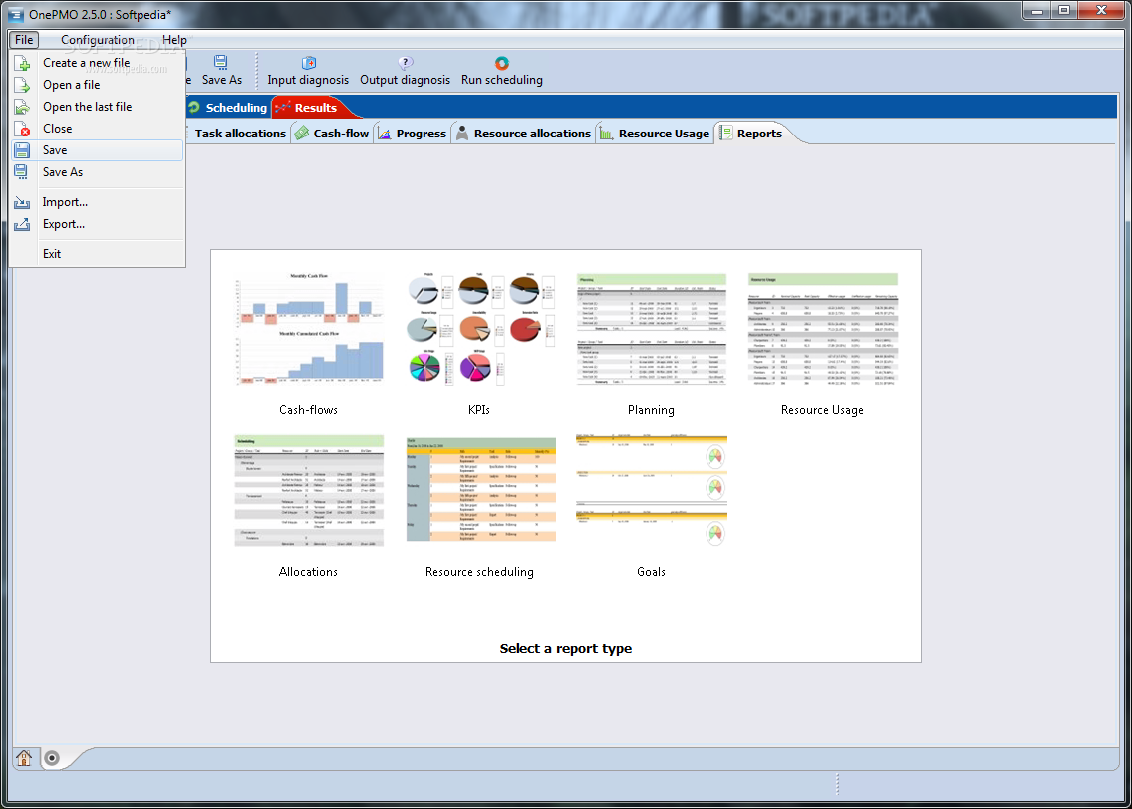The width and height of the screenshot is (1132, 809).
Task: Click the Run scheduling toolbar icon
Action: tap(502, 63)
